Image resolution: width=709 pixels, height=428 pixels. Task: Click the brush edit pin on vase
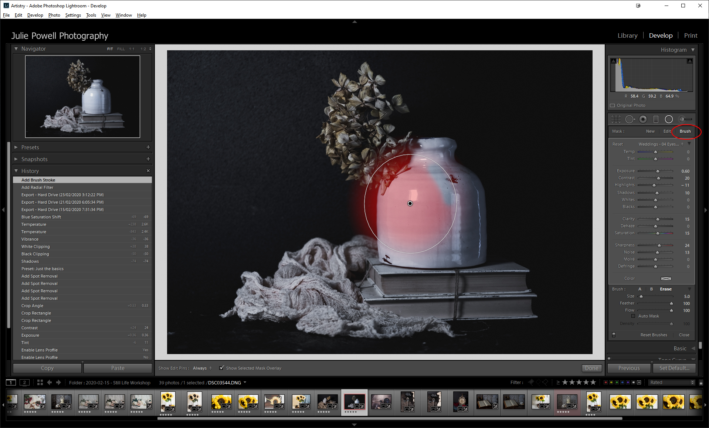(x=410, y=204)
